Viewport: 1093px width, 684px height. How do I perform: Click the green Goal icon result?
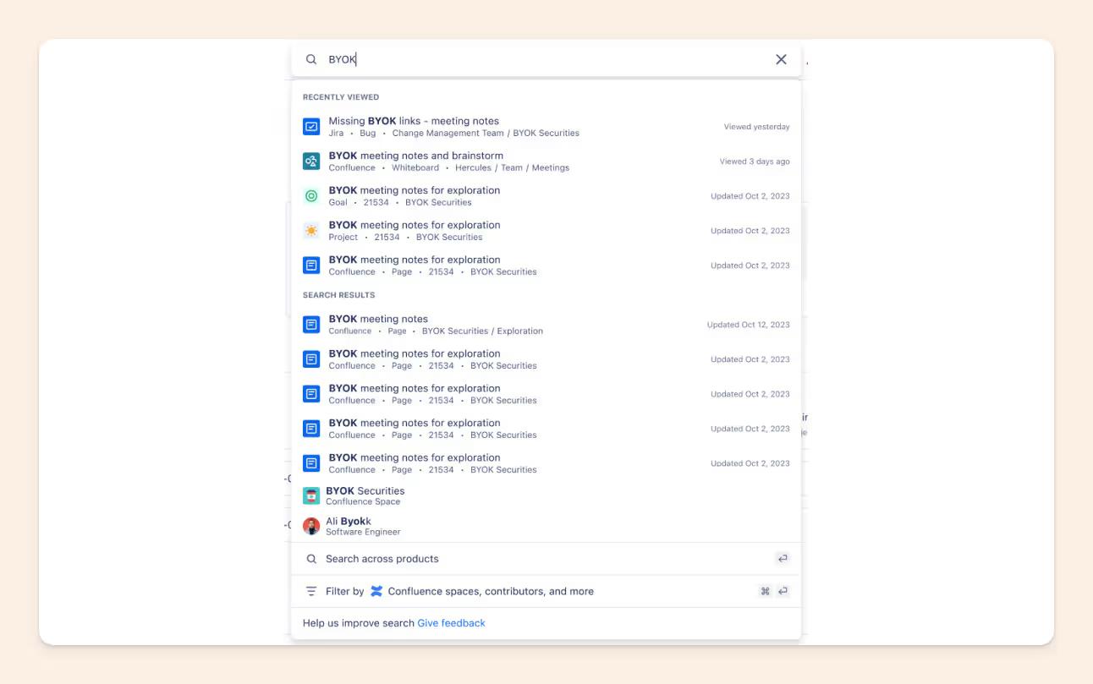tap(311, 196)
